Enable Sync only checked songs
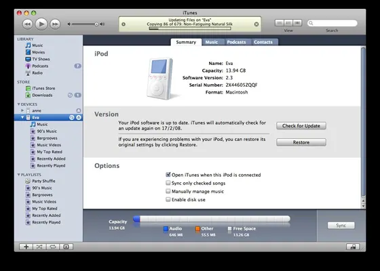 click(x=168, y=183)
